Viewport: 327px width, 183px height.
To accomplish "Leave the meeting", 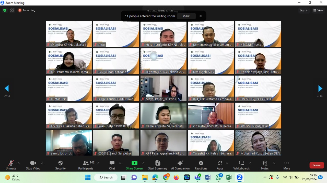I will 317,165.
